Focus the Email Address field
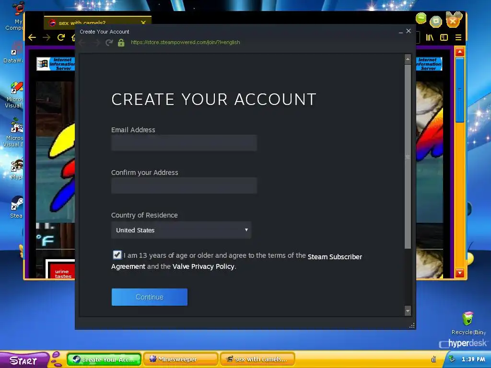Screen dimensions: 491x368 point(184,143)
